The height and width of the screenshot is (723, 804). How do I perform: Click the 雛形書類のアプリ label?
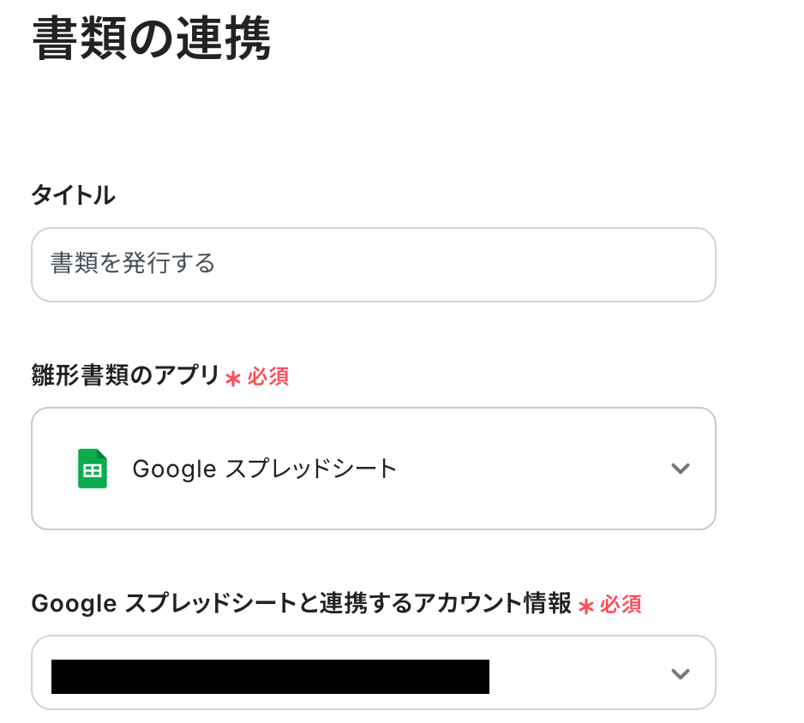click(125, 375)
